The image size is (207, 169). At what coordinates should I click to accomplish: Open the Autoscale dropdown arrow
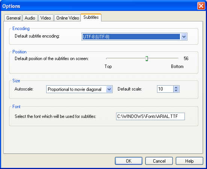click(x=109, y=89)
